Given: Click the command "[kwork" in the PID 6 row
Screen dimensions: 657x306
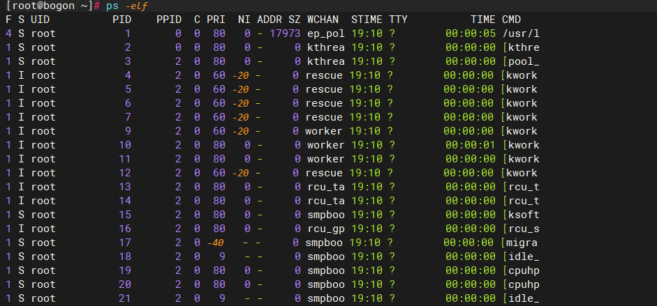Looking at the screenshot, I should [519, 103].
